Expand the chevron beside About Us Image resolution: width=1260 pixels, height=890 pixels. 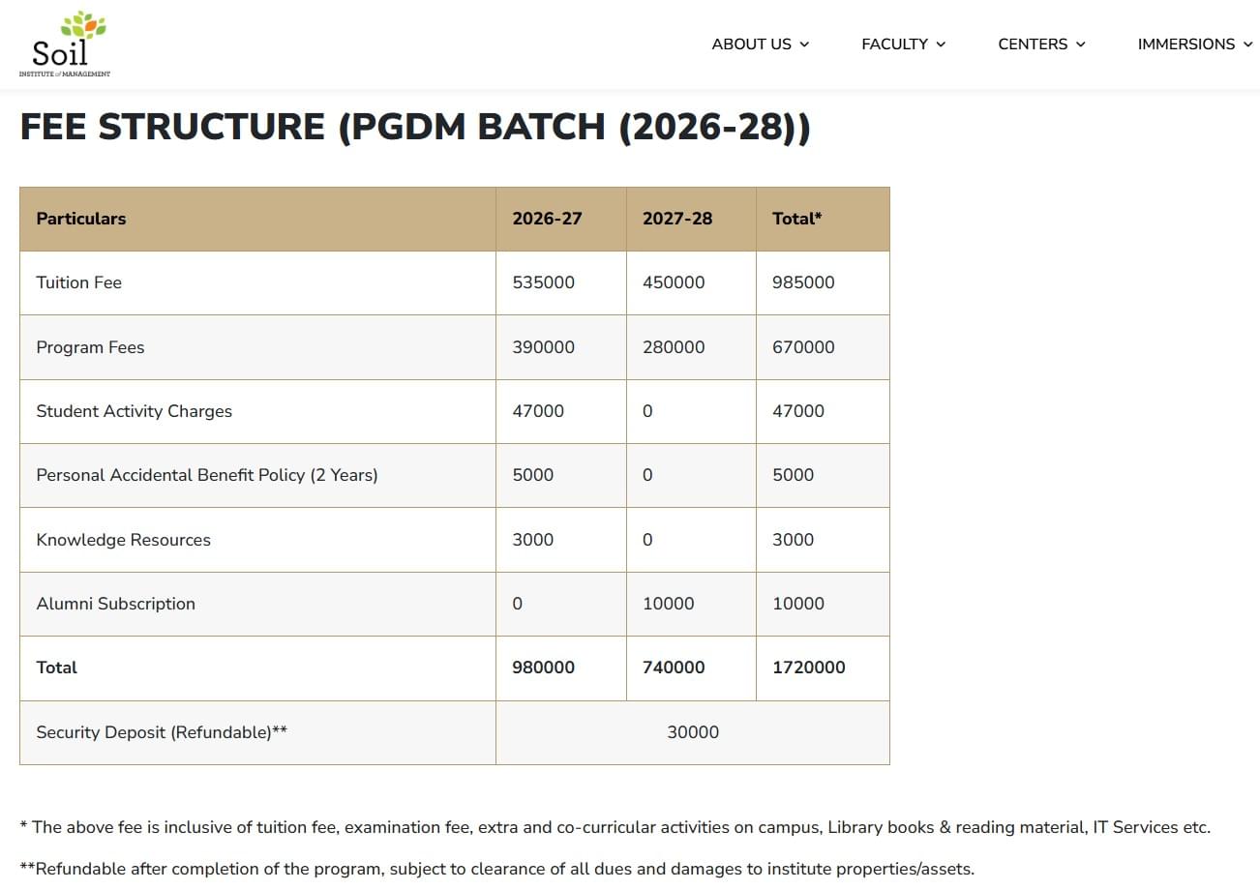tap(804, 44)
